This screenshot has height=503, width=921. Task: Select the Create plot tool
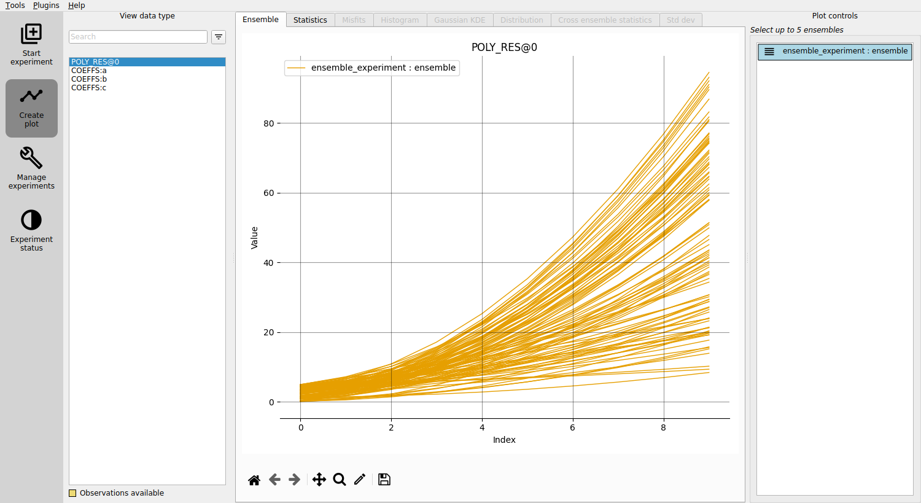tap(31, 108)
